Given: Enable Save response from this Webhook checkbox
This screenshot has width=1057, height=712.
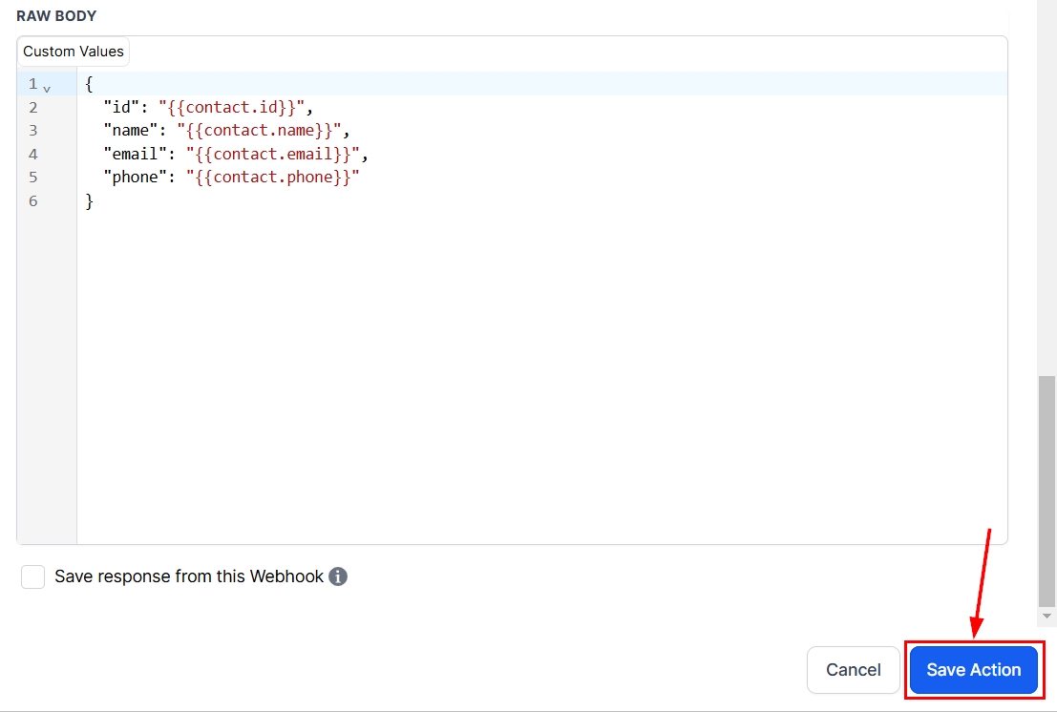Looking at the screenshot, I should tap(33, 576).
